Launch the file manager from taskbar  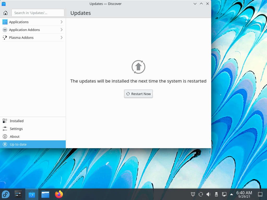click(x=45, y=194)
